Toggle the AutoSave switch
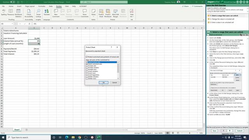The width and height of the screenshot is (249, 140). 13,2
